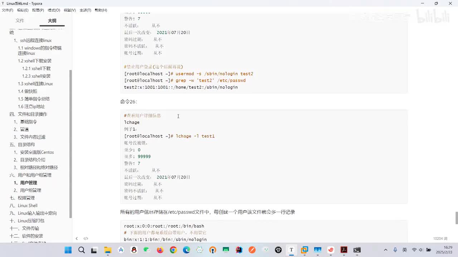Image resolution: width=458 pixels, height=257 pixels.
Task: Click the Typora taskbar icon
Action: coord(291,250)
